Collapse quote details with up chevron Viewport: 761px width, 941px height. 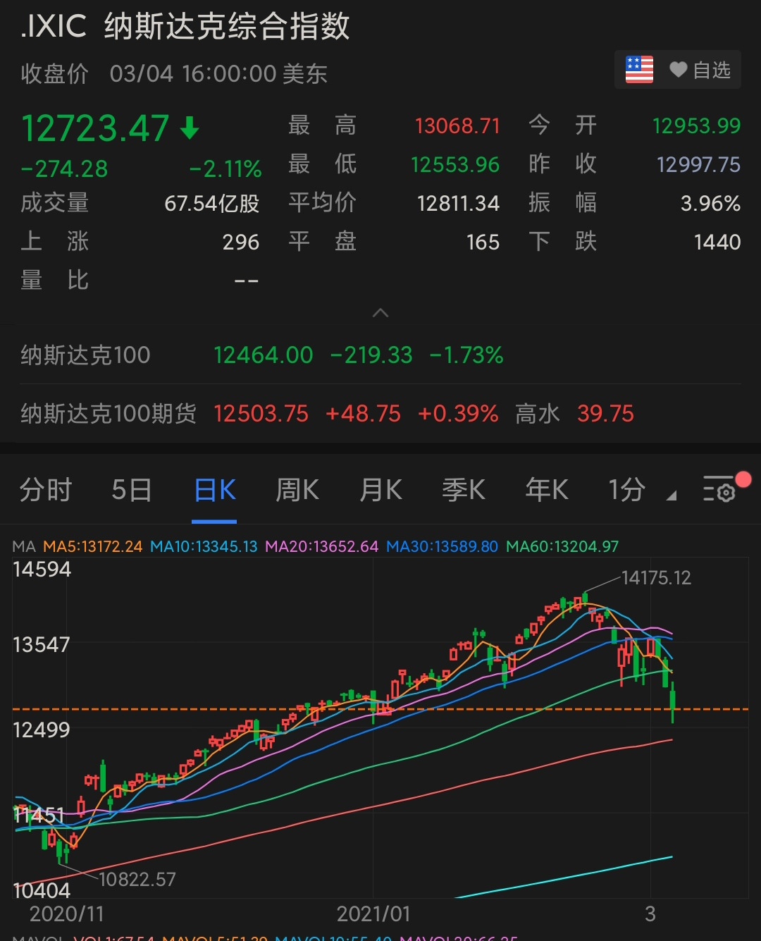(x=380, y=313)
